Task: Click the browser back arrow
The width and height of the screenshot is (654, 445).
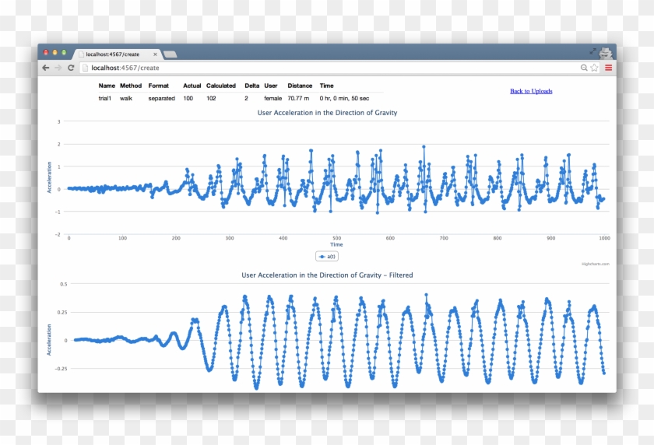Action: pos(46,68)
